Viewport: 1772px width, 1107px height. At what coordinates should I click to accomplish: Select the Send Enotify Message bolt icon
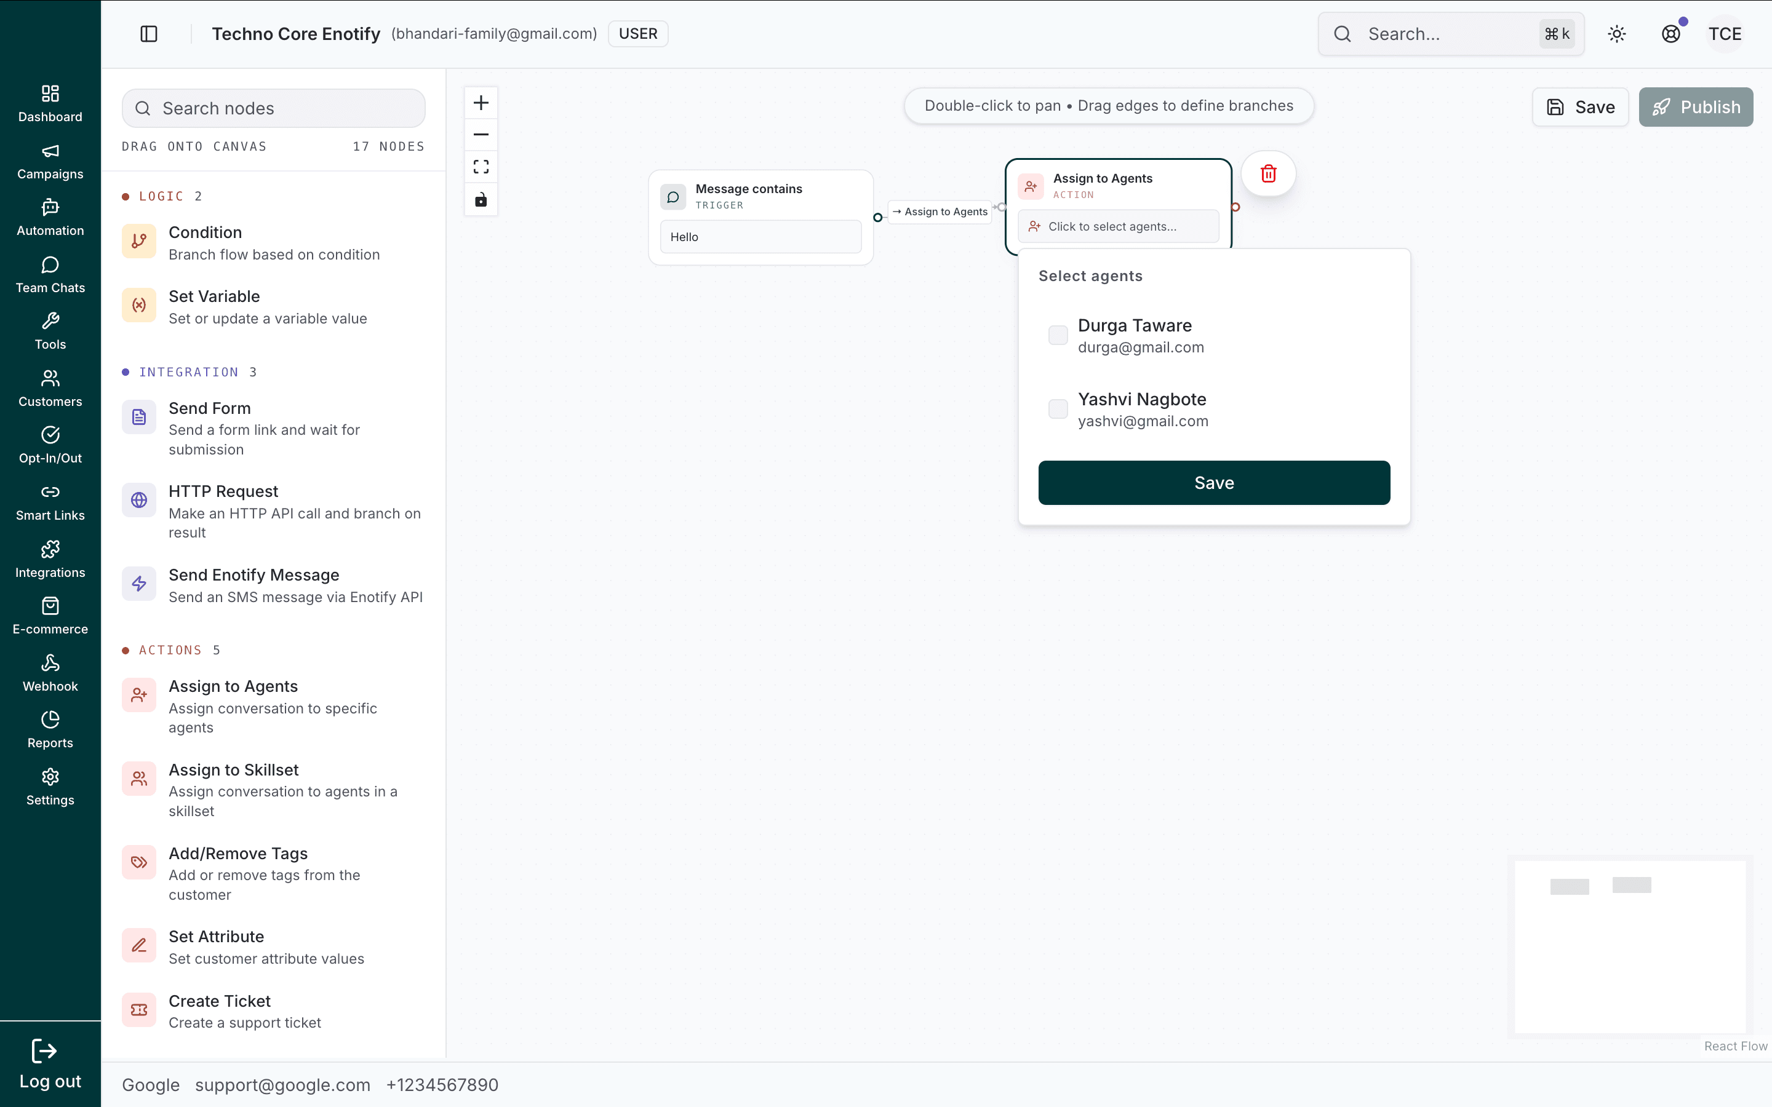(x=139, y=584)
